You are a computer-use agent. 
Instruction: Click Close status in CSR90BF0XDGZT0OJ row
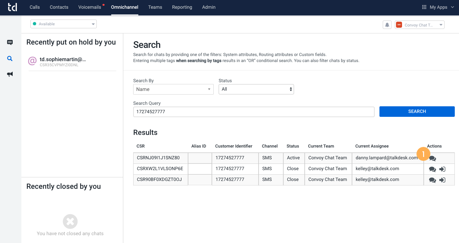point(294,180)
